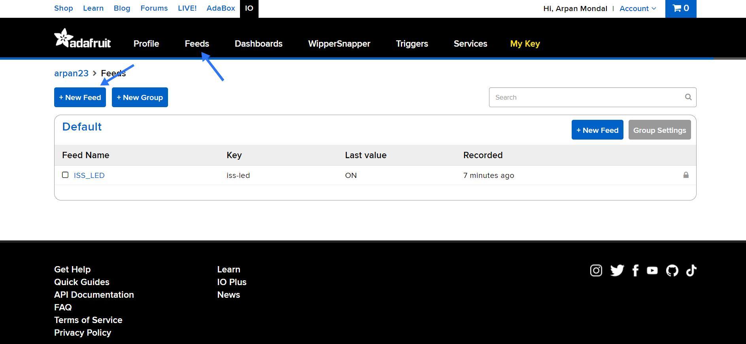Open the shopping cart icon
This screenshot has width=746, height=344.
point(681,8)
